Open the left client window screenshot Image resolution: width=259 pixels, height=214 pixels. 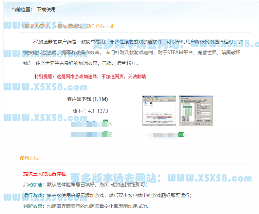click(x=159, y=111)
